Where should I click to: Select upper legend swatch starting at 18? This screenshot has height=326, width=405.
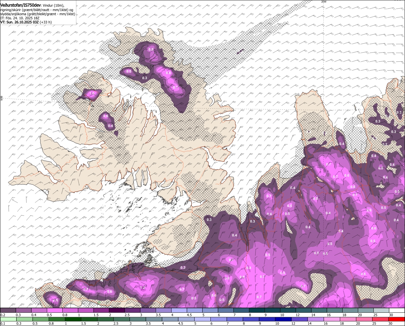pyautogui.click(x=350, y=310)
